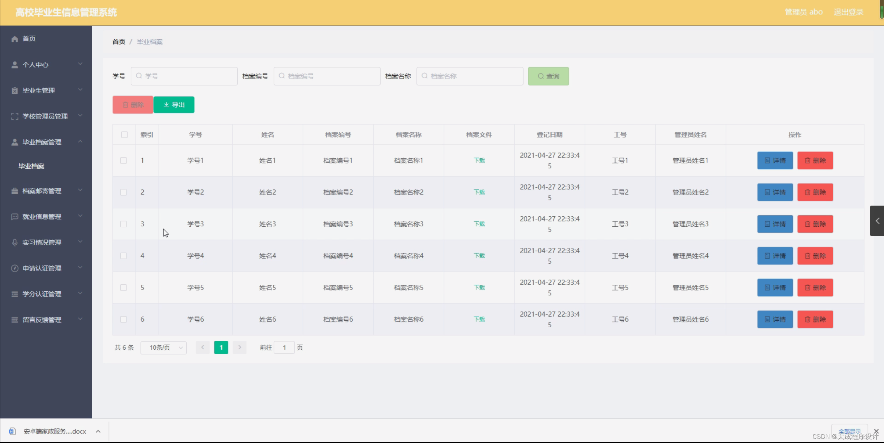Open the 10条/页 page size dropdown

click(x=163, y=348)
